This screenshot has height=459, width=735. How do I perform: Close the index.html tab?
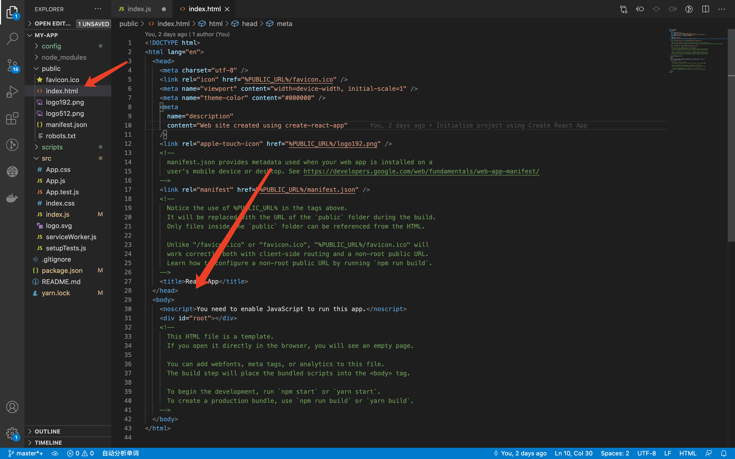[227, 9]
